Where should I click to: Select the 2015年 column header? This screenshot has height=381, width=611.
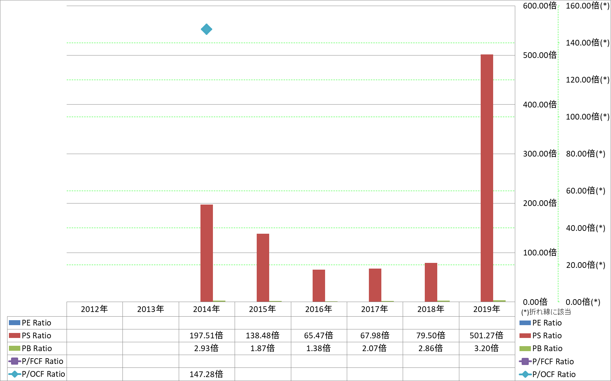tap(263, 309)
